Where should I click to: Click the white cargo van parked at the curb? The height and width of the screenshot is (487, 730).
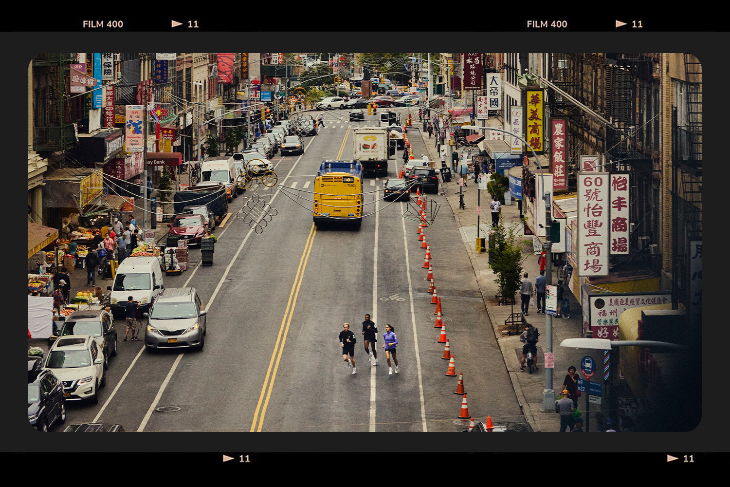136,282
